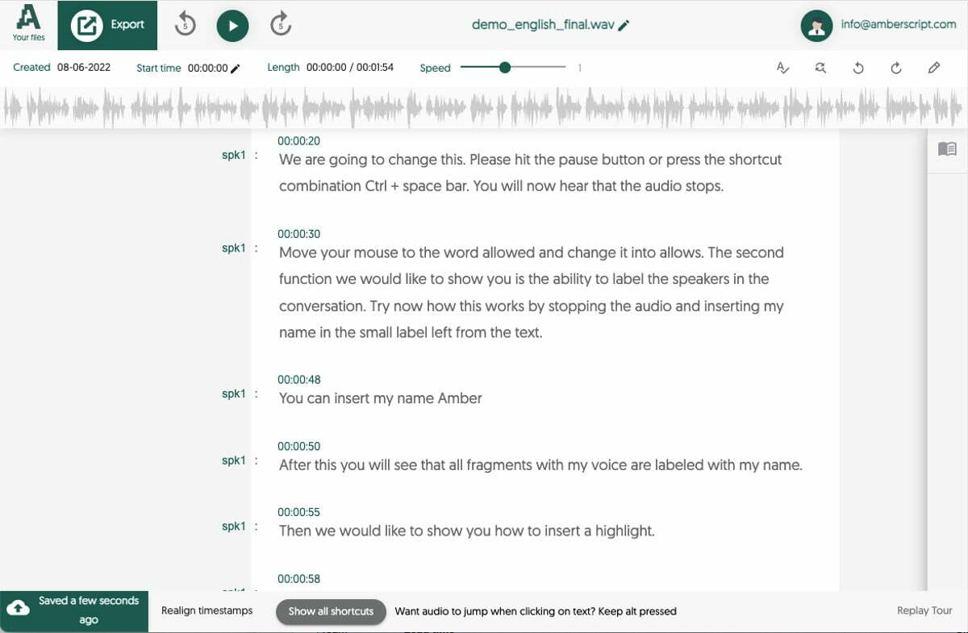The width and height of the screenshot is (968, 633).
Task: Click the undo arrow icon
Action: pos(858,68)
